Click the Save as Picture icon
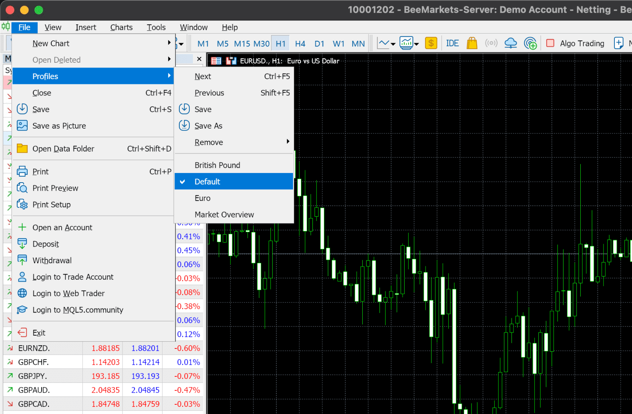632x414 pixels. pyautogui.click(x=22, y=126)
